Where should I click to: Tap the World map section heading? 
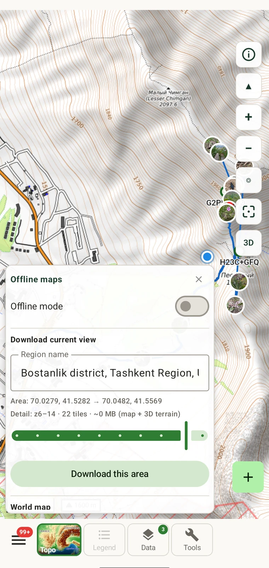(30, 507)
